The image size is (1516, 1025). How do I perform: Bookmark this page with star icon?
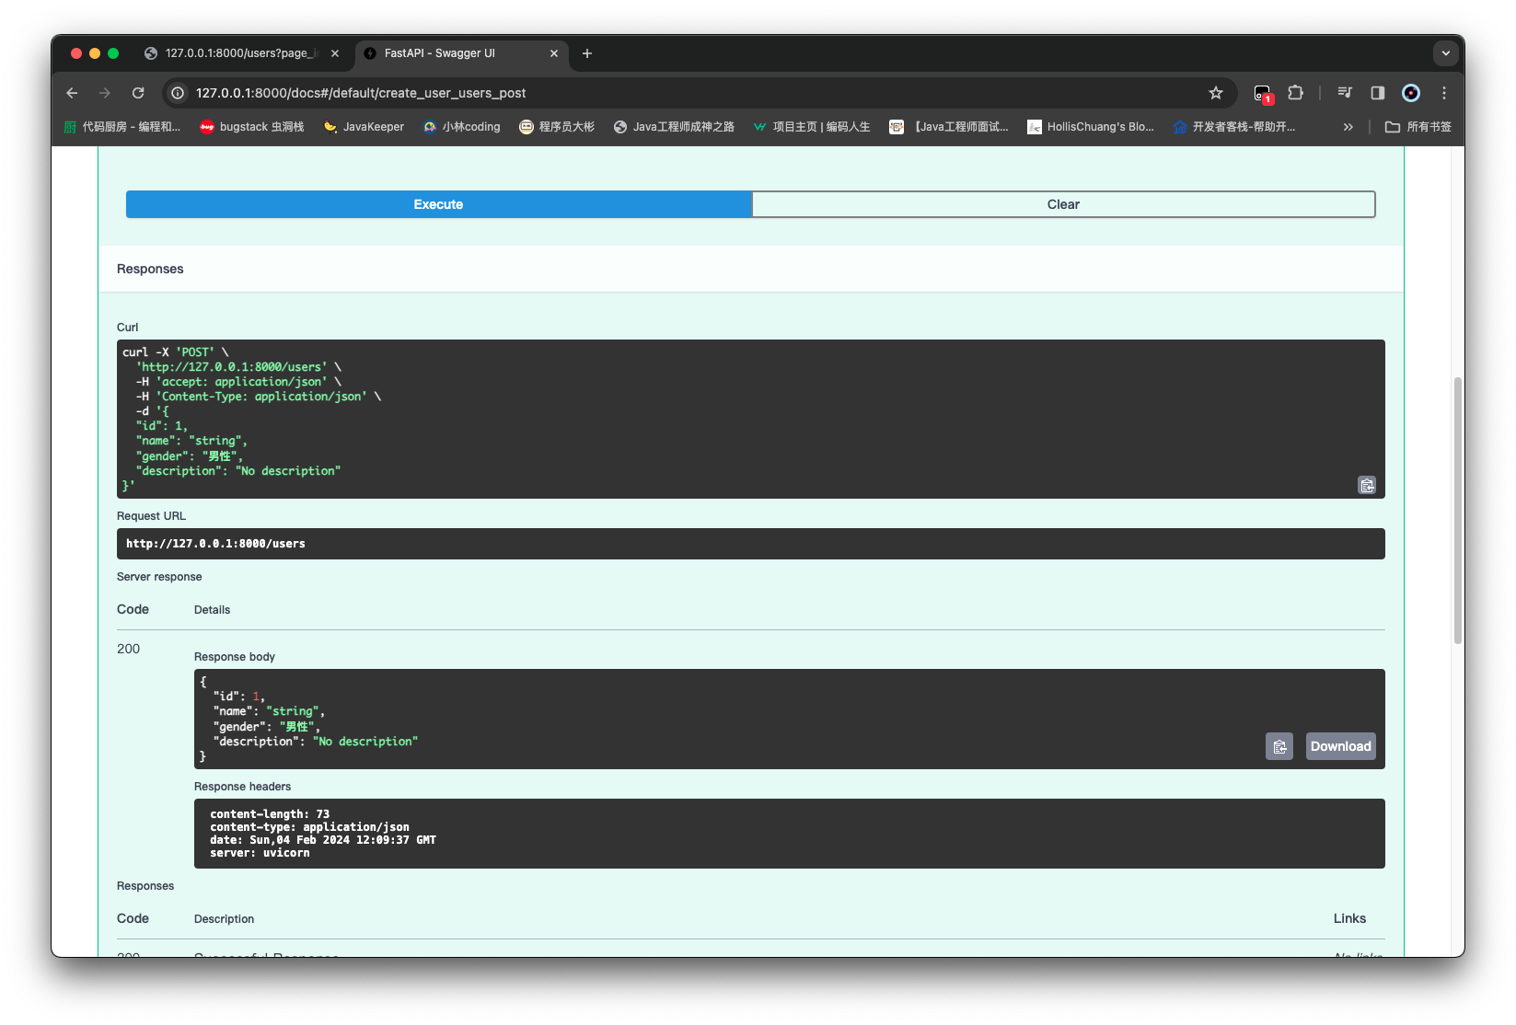[1215, 93]
